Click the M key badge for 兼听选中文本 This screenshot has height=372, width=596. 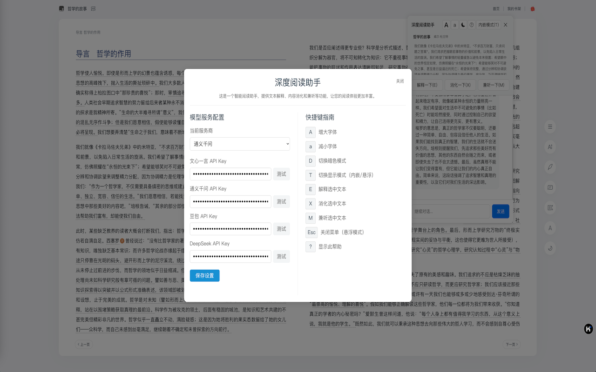[311, 218]
